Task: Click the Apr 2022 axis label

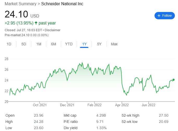Action: (x=122, y=105)
